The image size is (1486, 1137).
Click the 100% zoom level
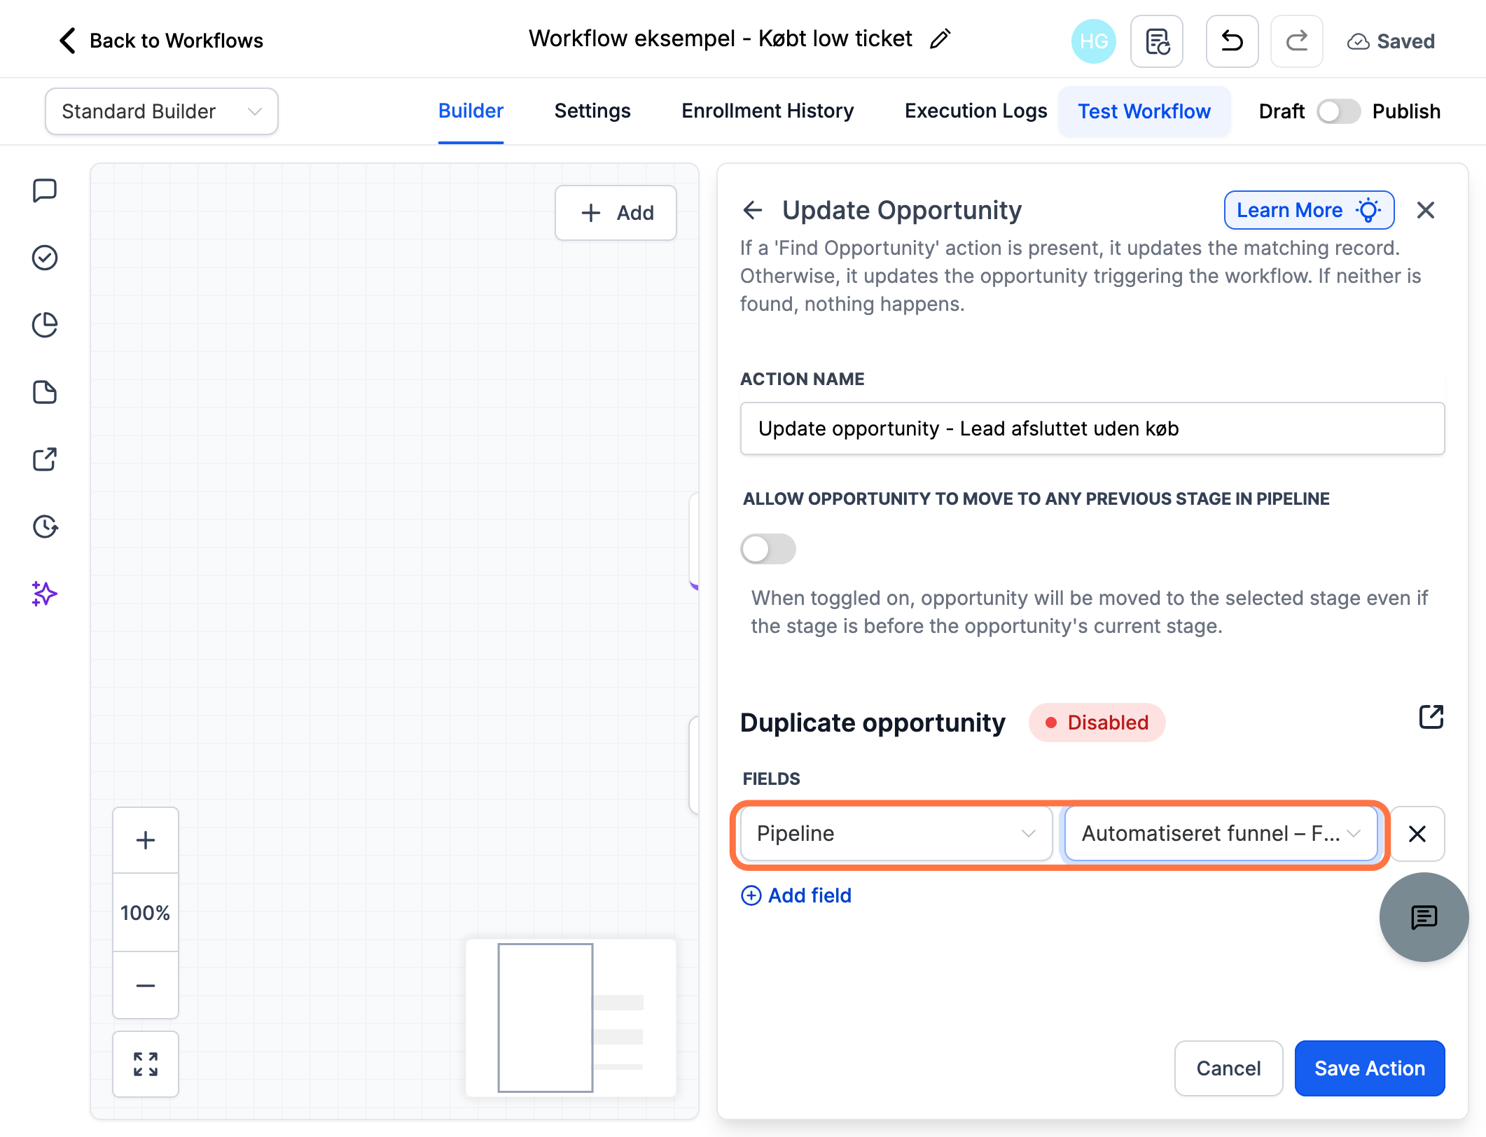[x=146, y=913]
